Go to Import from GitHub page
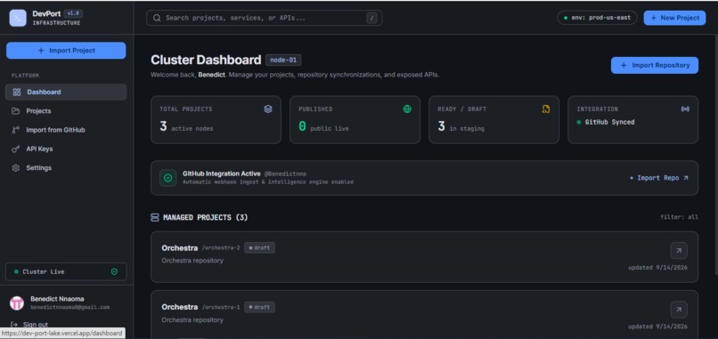 coord(66,130)
